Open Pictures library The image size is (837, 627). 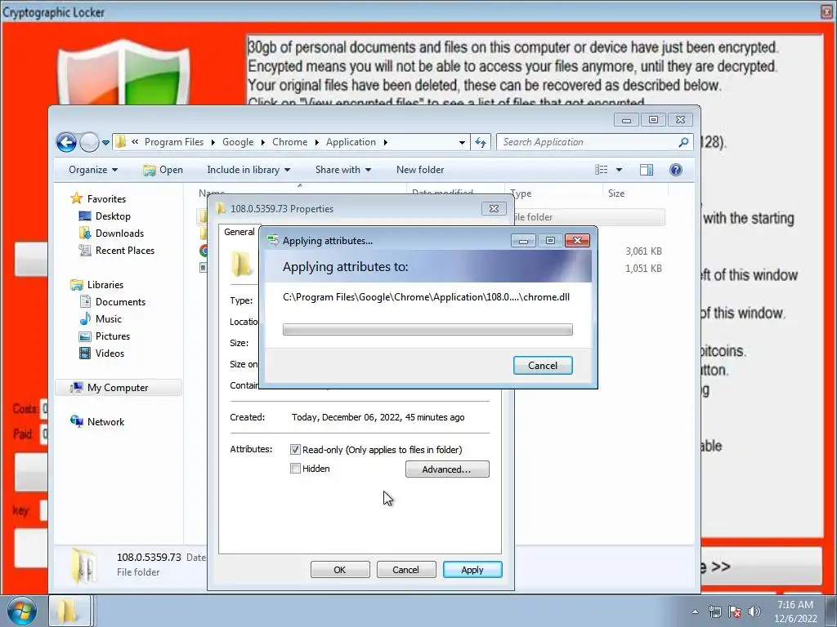point(113,336)
